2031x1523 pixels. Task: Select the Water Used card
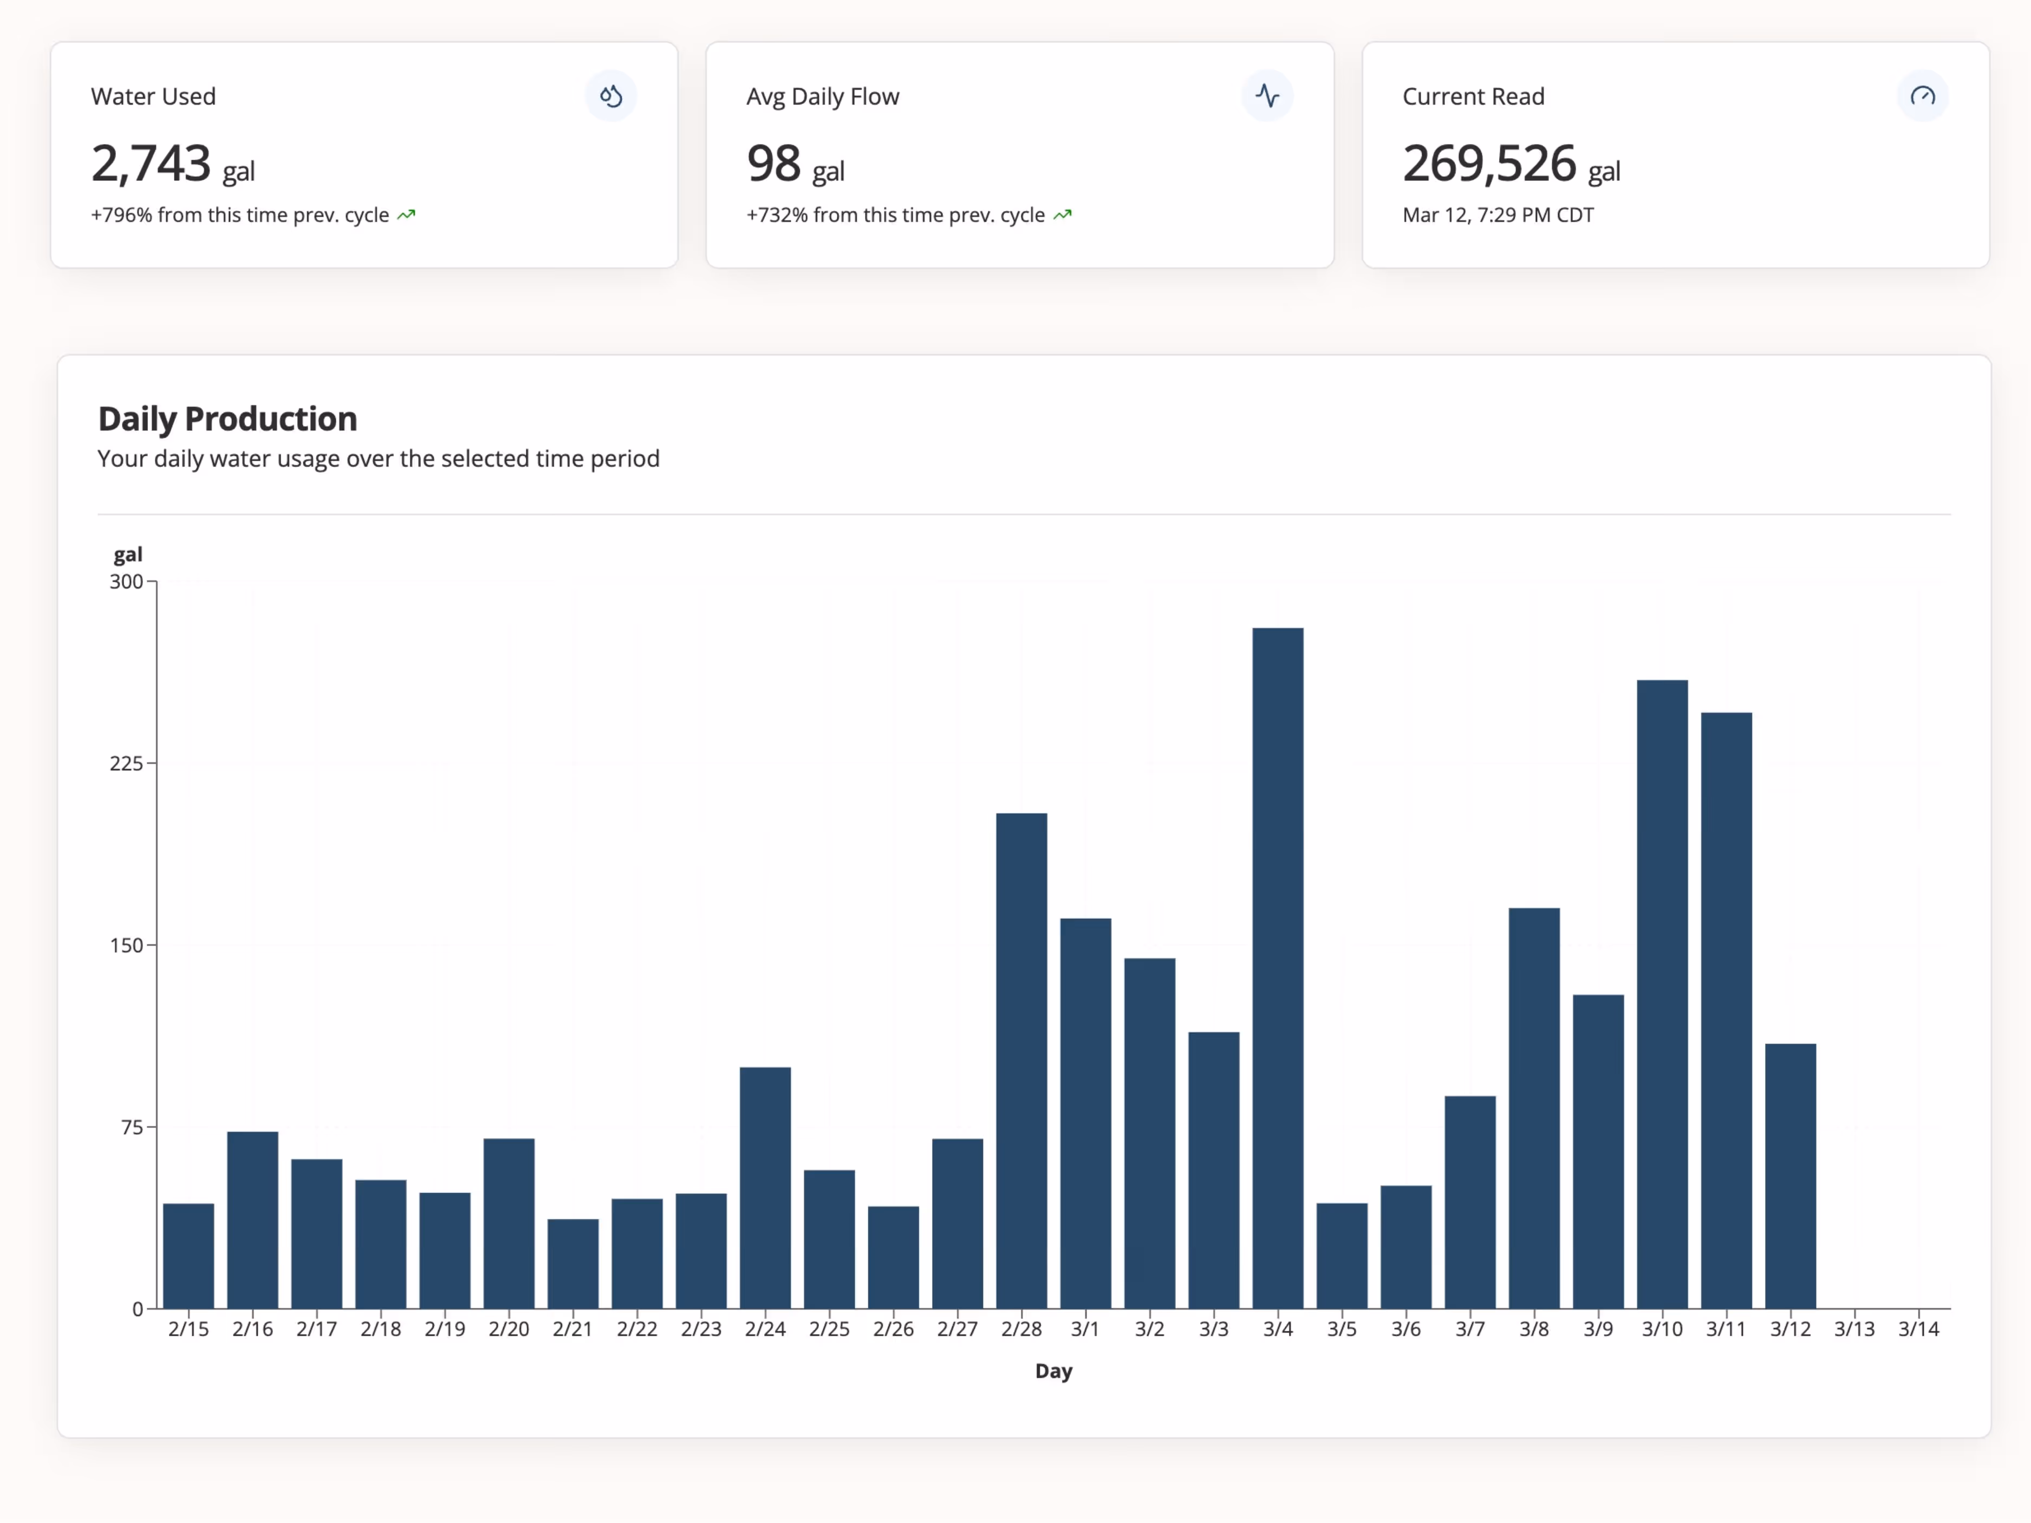[x=366, y=154]
